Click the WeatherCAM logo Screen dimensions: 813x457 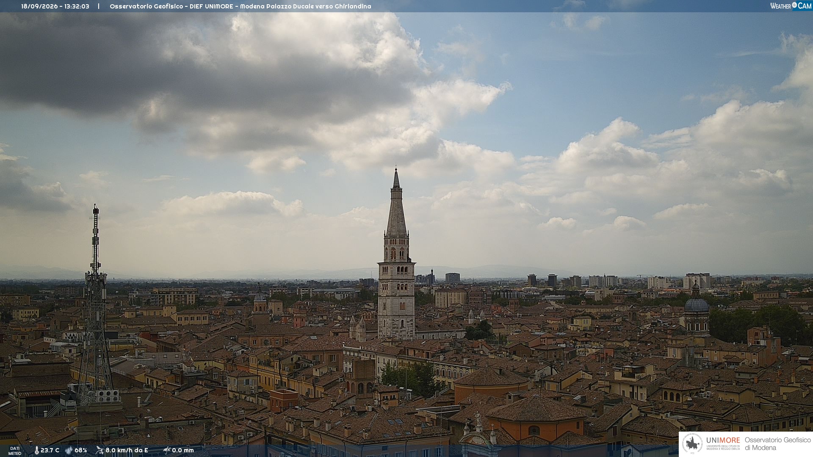[791, 6]
